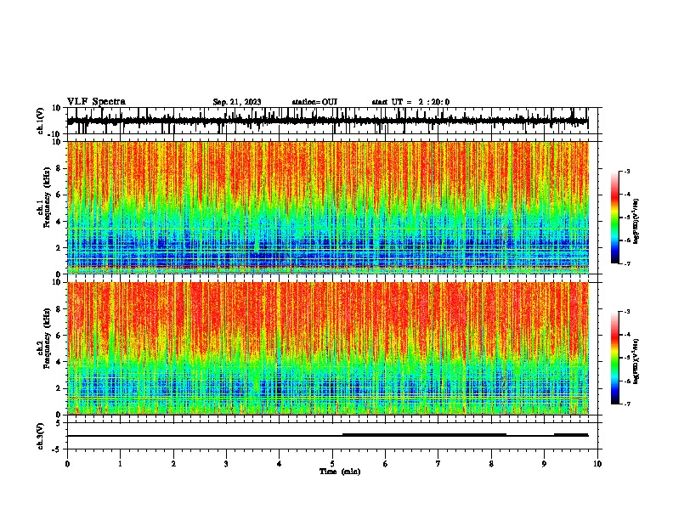Click the "start UT = 2 :20: 0" text
673x520 pixels.
click(x=410, y=102)
